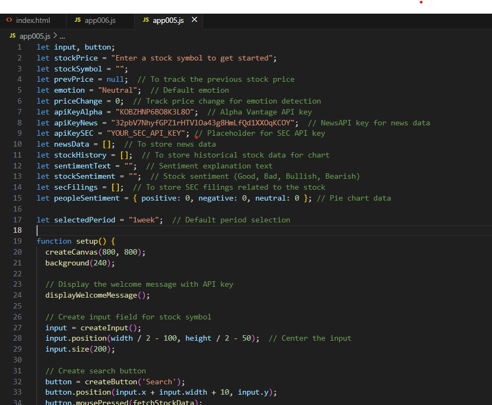Click 'displayWelcomeMessage' call on line 24

pyautogui.click(x=91, y=295)
